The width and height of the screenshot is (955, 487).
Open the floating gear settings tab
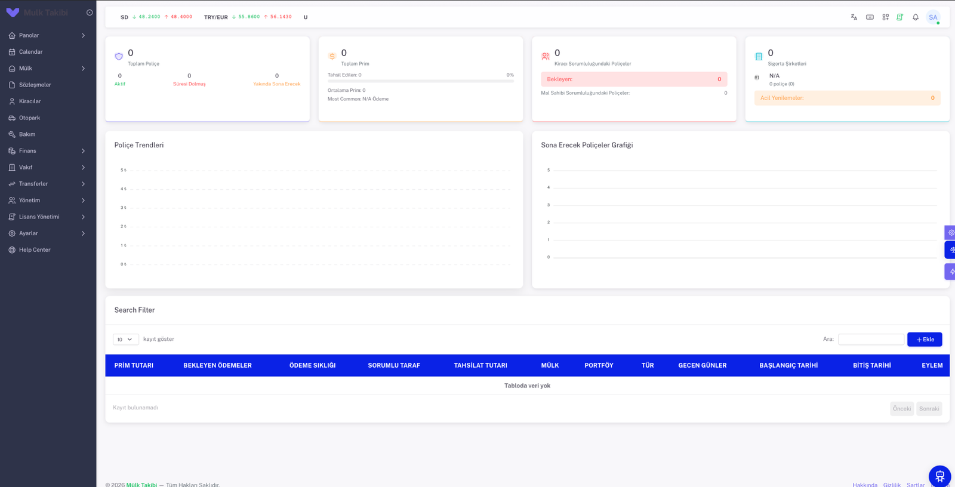point(950,233)
